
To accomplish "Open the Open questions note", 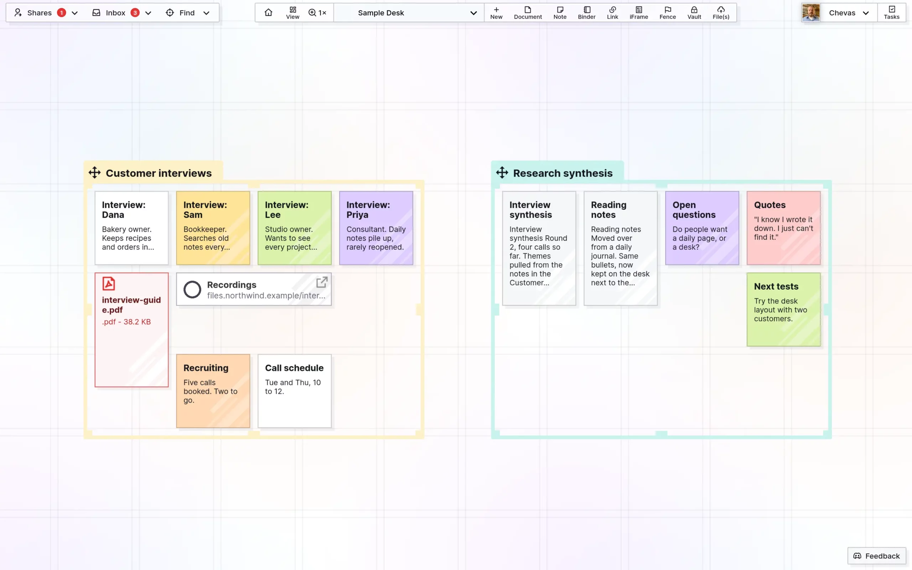I will pos(702,228).
